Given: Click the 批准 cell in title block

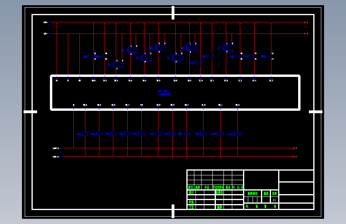Looking at the screenshot, I should tap(219, 207).
